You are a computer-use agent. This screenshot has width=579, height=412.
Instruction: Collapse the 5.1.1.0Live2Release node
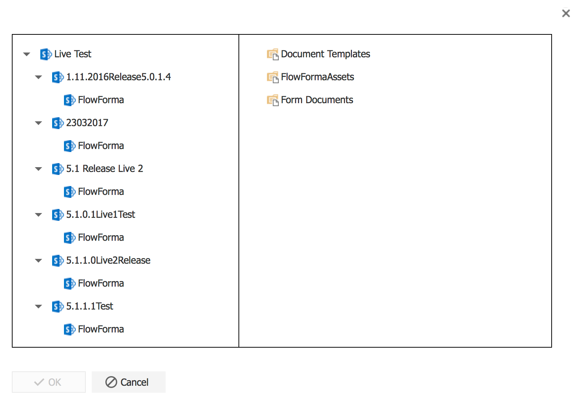[38, 261]
